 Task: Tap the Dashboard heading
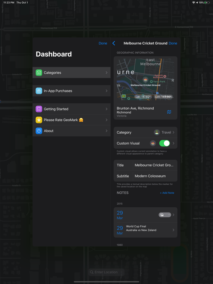click(x=54, y=54)
